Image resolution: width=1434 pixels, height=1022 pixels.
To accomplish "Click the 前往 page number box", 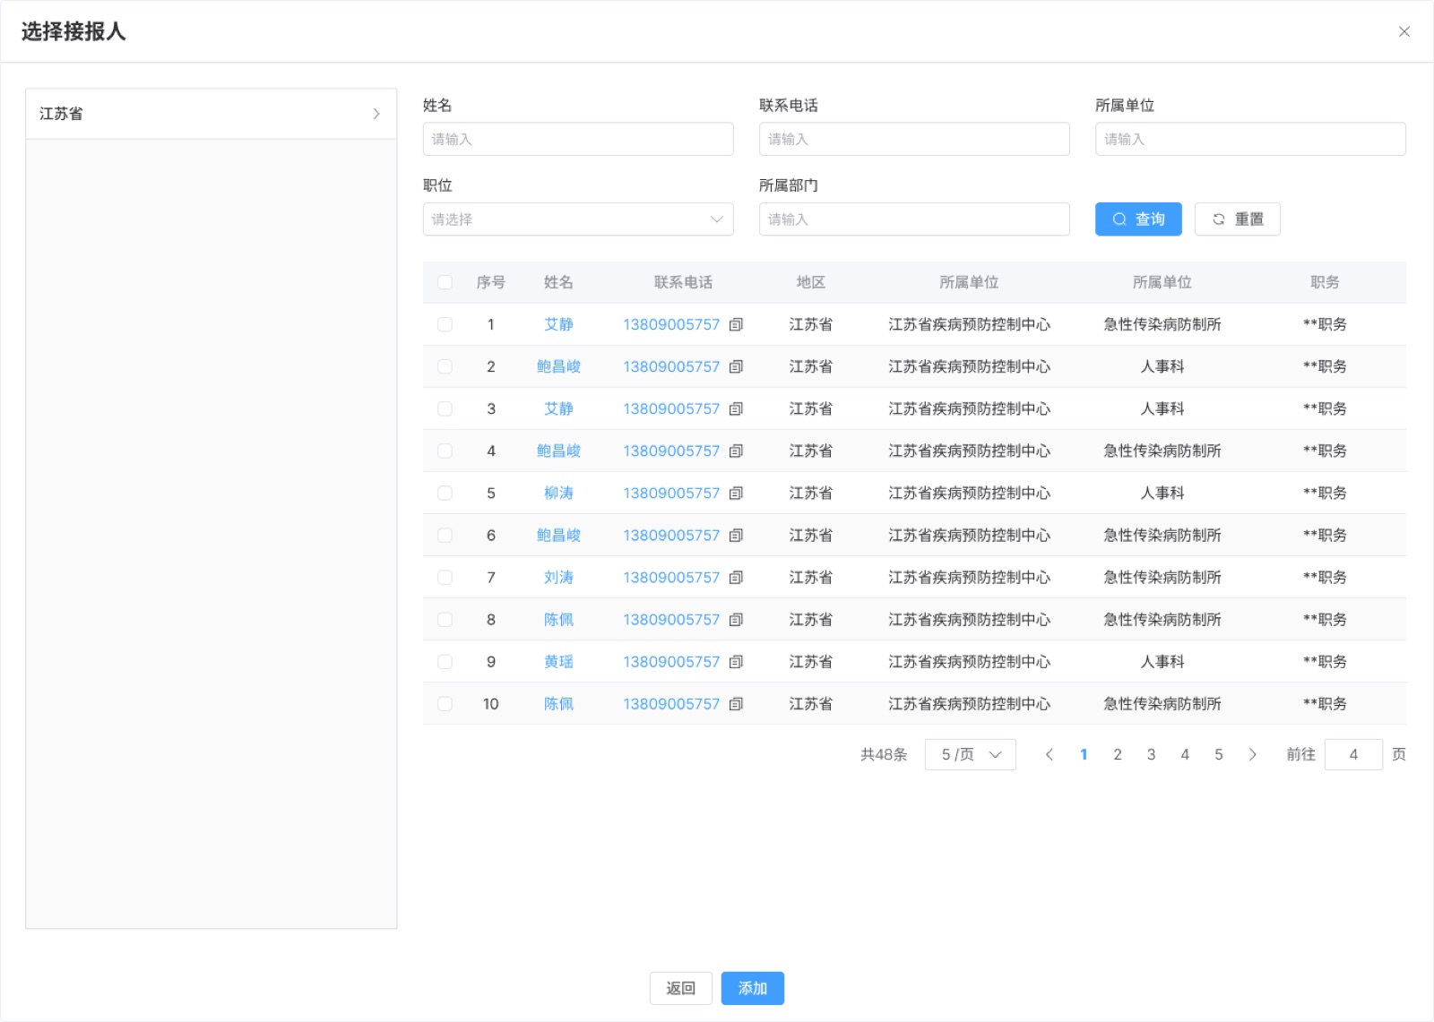I will (1353, 754).
